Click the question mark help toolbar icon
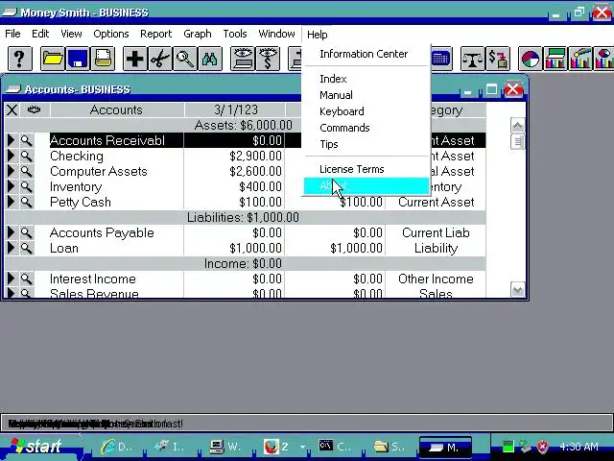Image resolution: width=614 pixels, height=461 pixels. click(x=19, y=59)
